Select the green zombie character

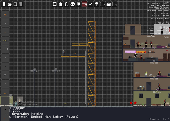coord(146,74)
